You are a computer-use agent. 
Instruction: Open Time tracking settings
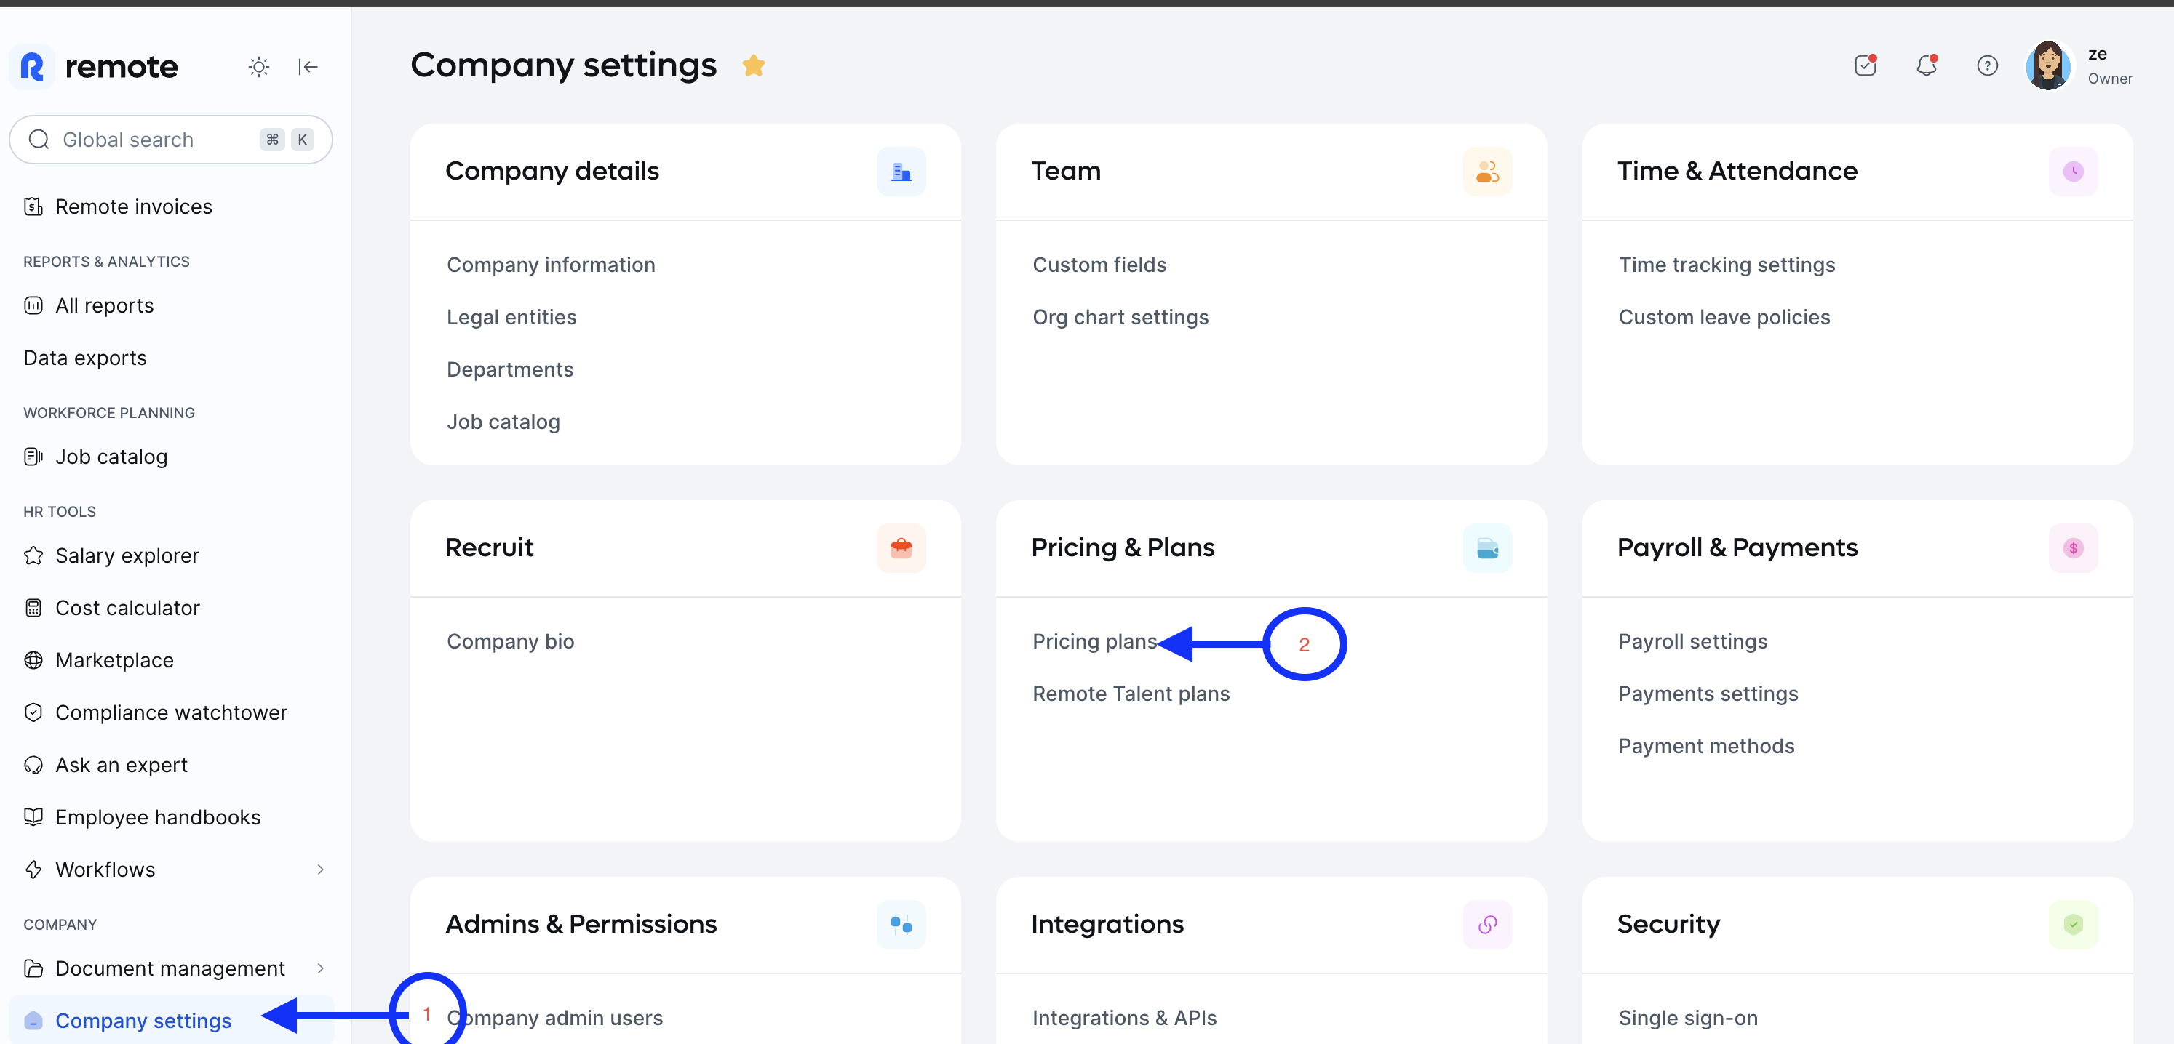pos(1727,265)
